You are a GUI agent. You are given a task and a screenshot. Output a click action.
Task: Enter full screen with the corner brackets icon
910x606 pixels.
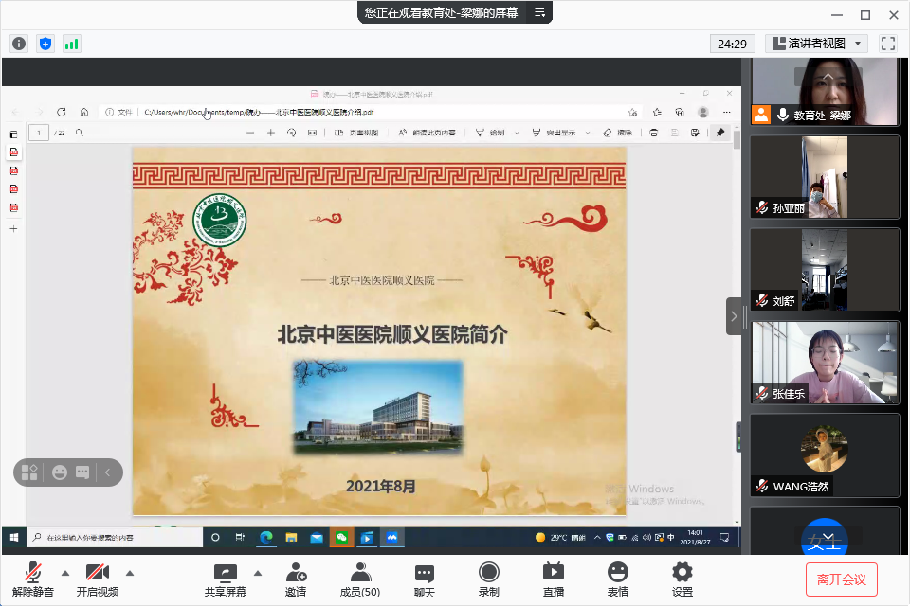click(x=888, y=44)
